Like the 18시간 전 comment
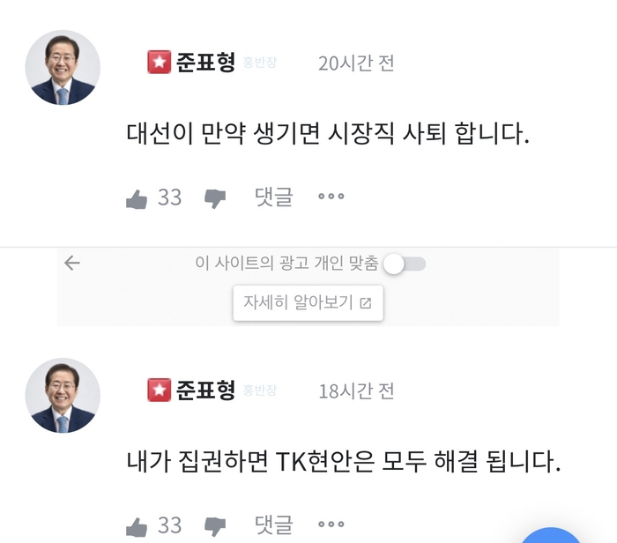The image size is (617, 543). pos(137,526)
